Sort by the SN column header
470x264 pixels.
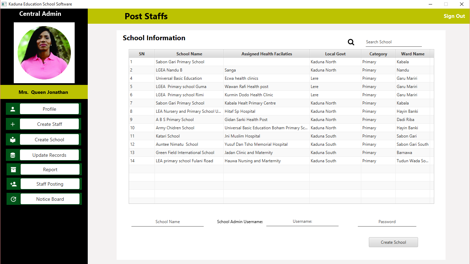coord(142,54)
